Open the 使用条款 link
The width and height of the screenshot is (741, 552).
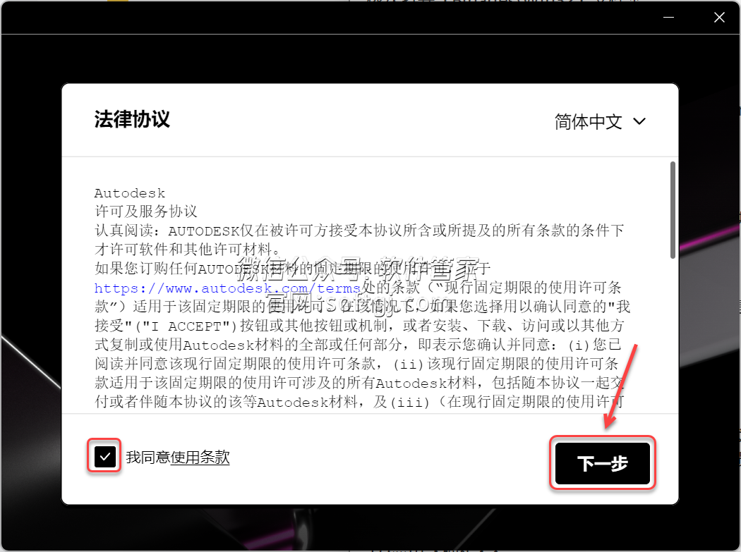pyautogui.click(x=200, y=457)
